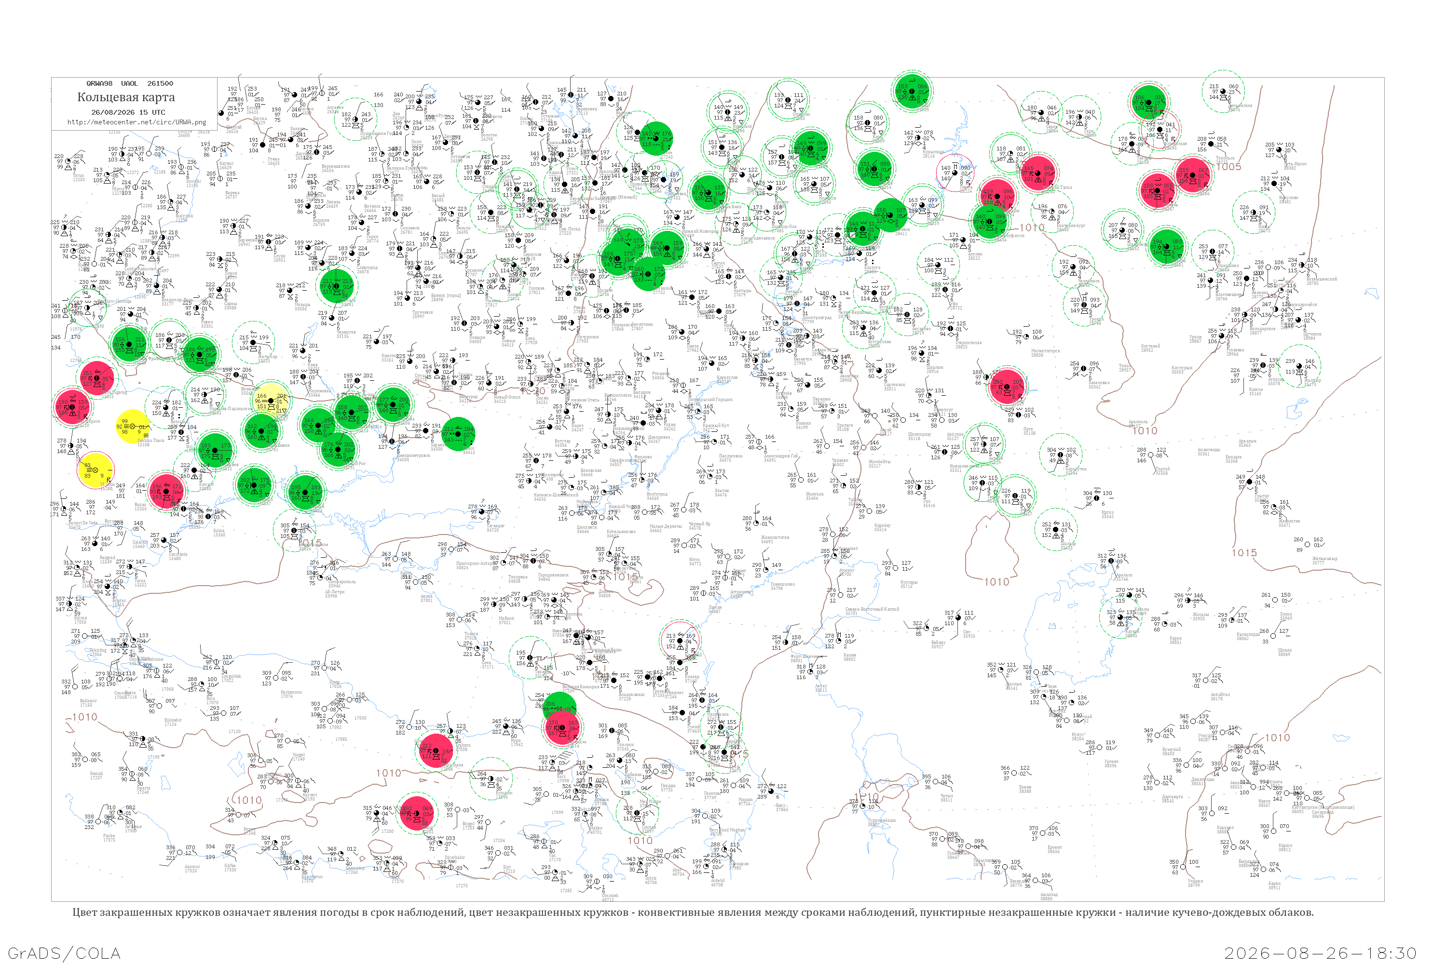Select the red circle at Gumushane station
1447x964 pixels.
[x=436, y=750]
